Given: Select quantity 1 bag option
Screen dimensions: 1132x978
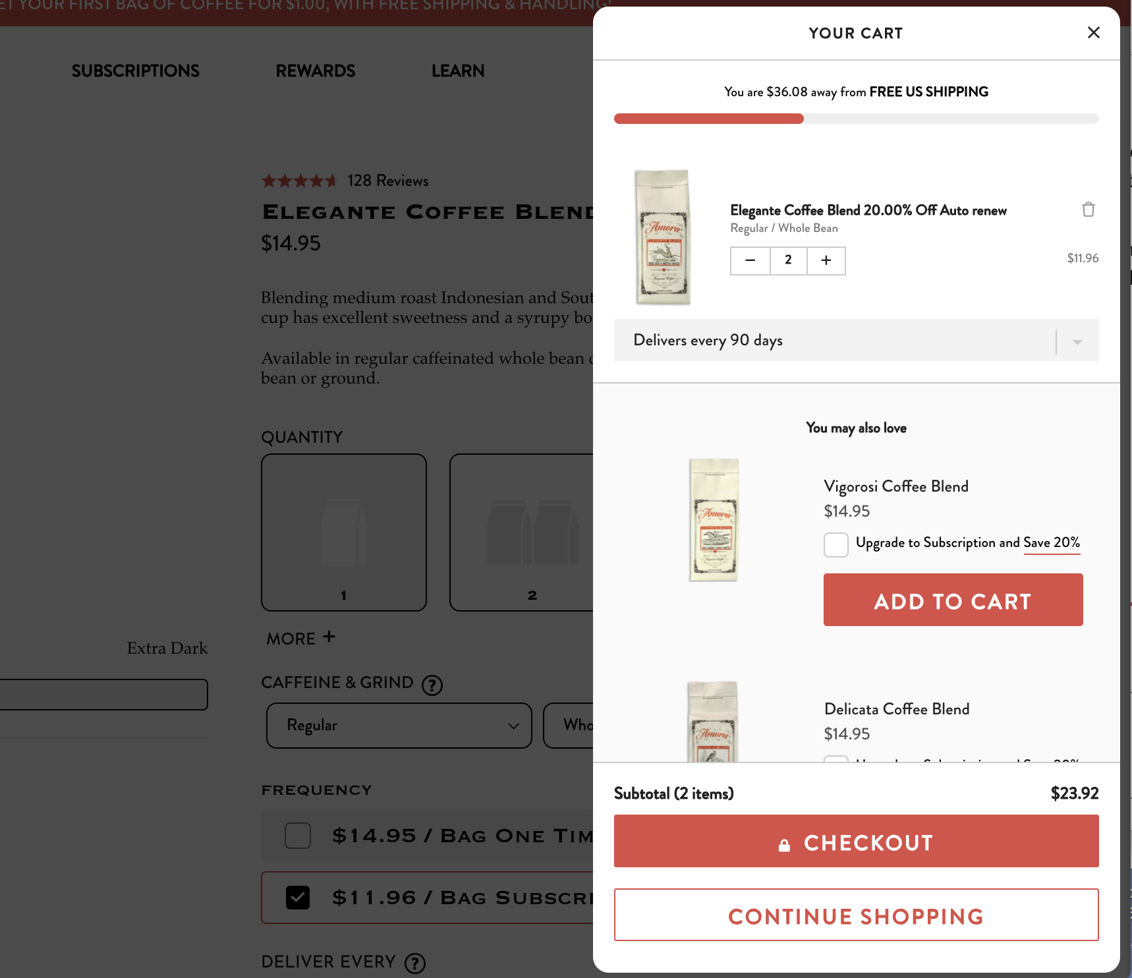Looking at the screenshot, I should pyautogui.click(x=344, y=532).
